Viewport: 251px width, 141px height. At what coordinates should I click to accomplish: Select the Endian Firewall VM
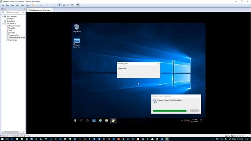tap(15, 26)
